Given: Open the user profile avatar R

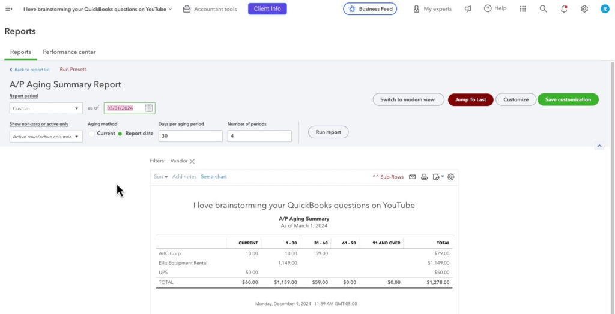Looking at the screenshot, I should click(x=605, y=8).
